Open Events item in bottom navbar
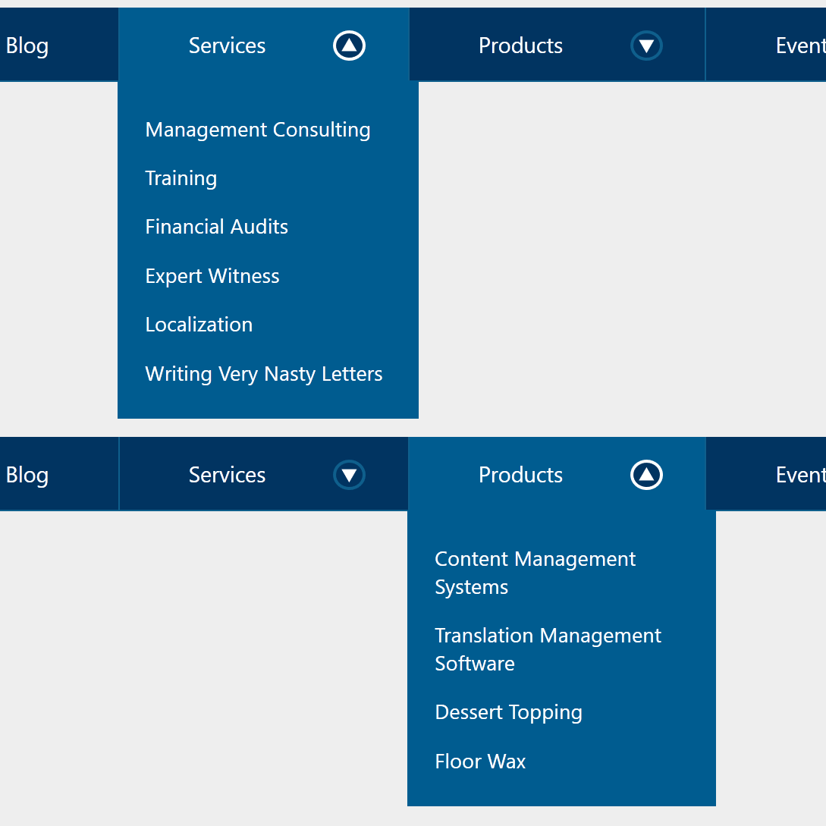826x826 pixels. click(801, 475)
